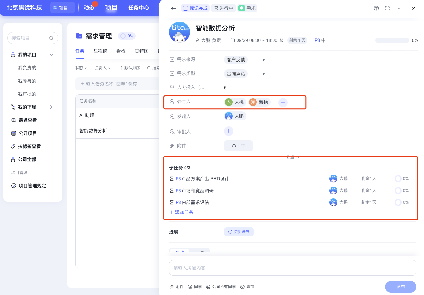Switch to the 甘特图 tab

(142, 51)
